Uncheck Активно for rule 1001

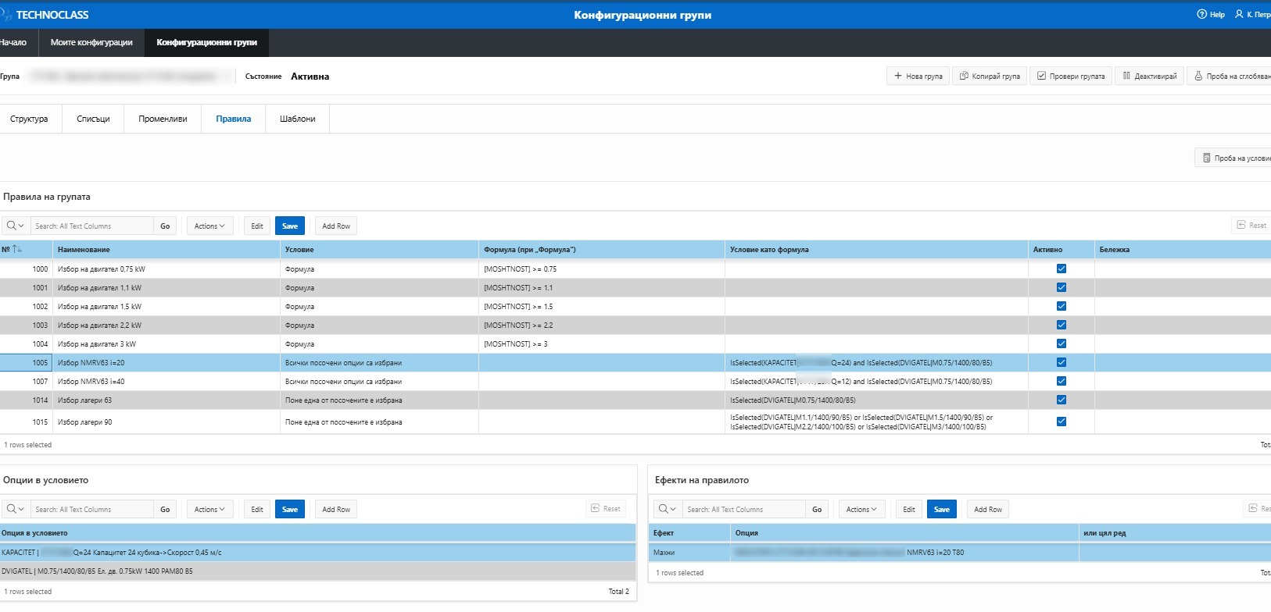1061,287
